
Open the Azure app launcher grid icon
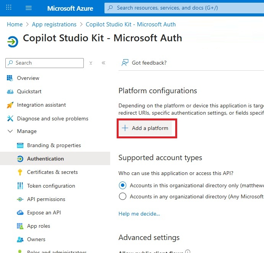coord(9,8)
